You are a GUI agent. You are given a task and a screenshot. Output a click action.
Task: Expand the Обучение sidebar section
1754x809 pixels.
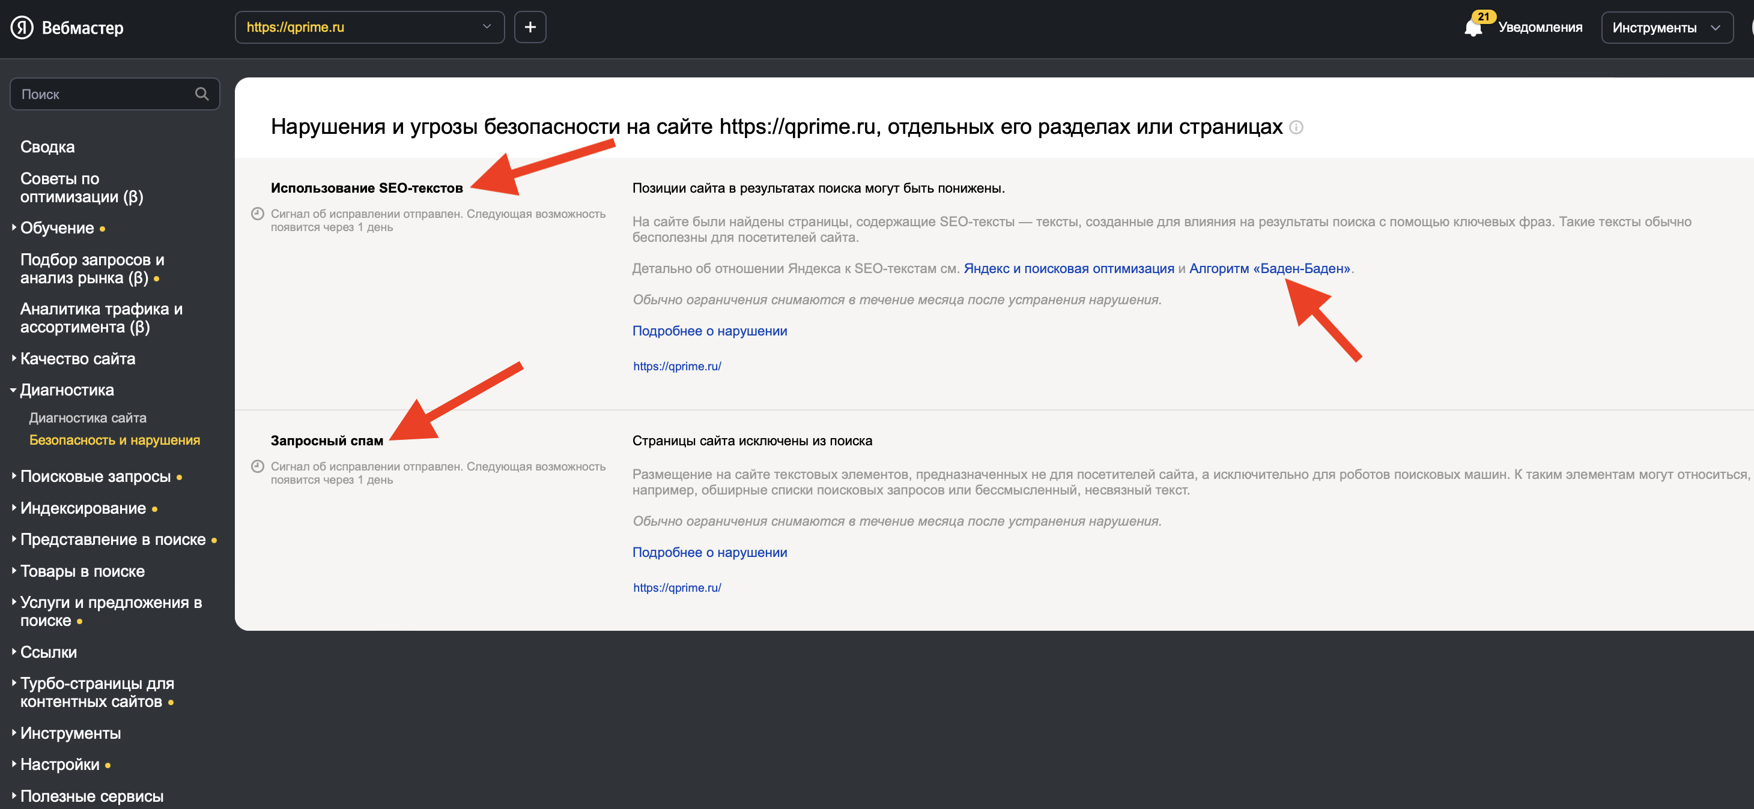tap(57, 228)
